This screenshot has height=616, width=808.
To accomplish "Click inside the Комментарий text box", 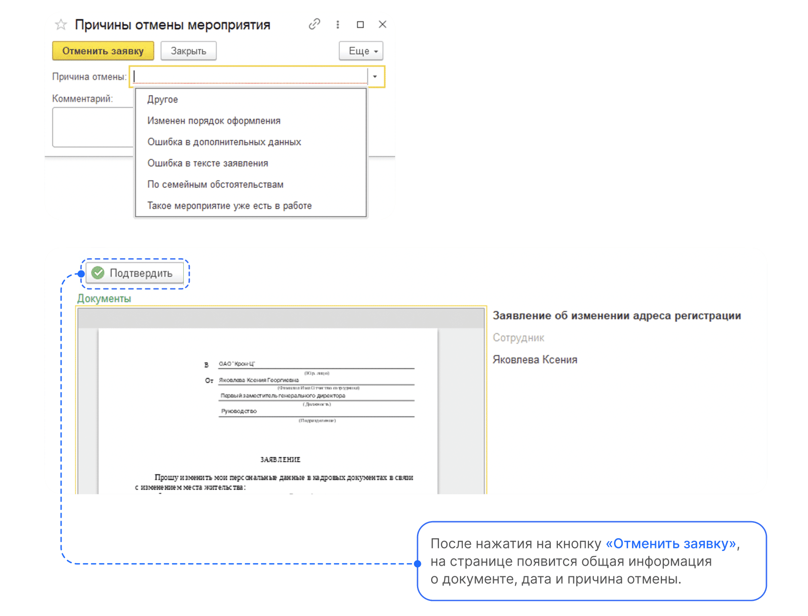I will [93, 127].
